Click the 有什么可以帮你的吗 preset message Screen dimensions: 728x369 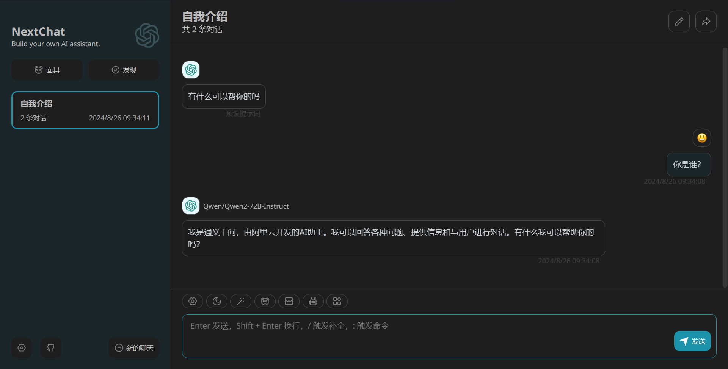tap(224, 97)
